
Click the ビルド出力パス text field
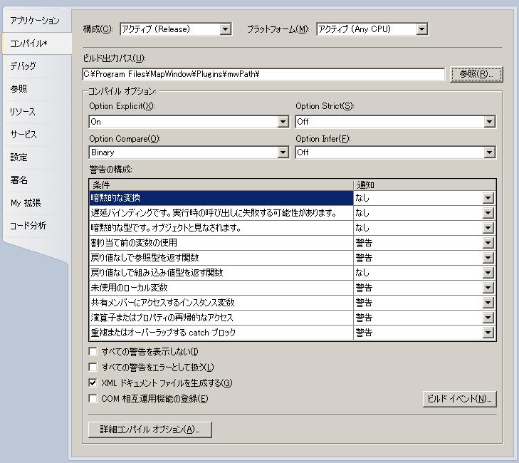[x=263, y=74]
